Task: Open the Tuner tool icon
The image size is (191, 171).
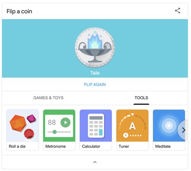Action: tap(132, 126)
